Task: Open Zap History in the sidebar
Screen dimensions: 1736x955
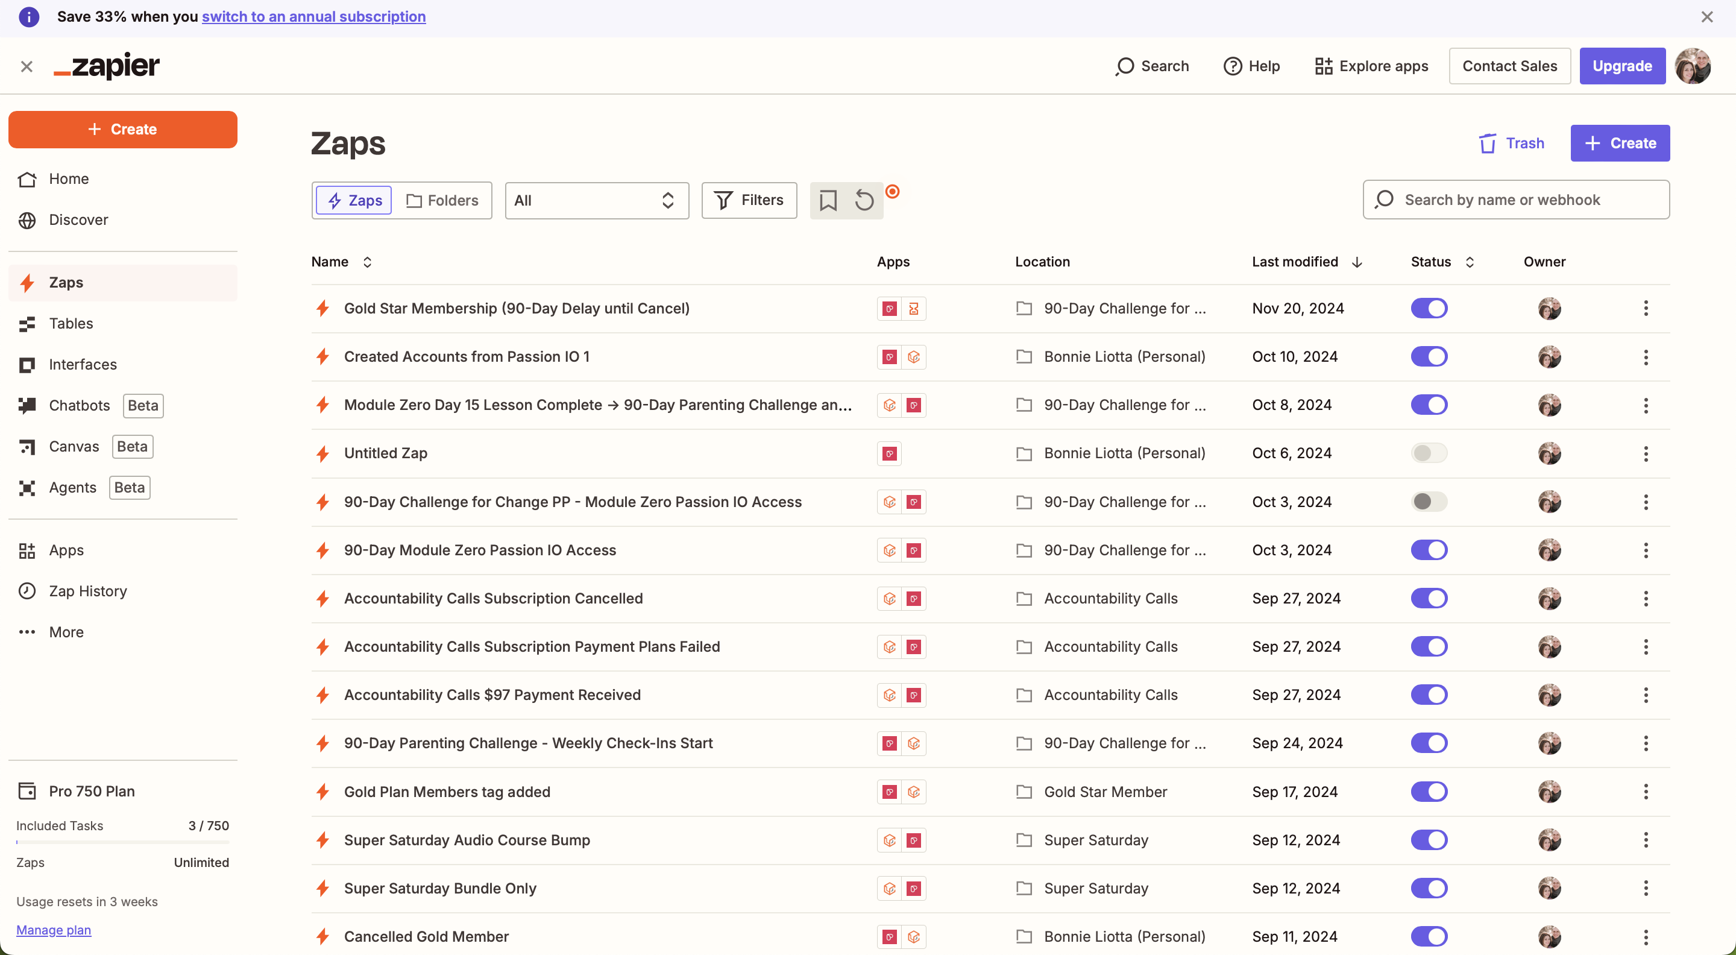Action: [87, 591]
